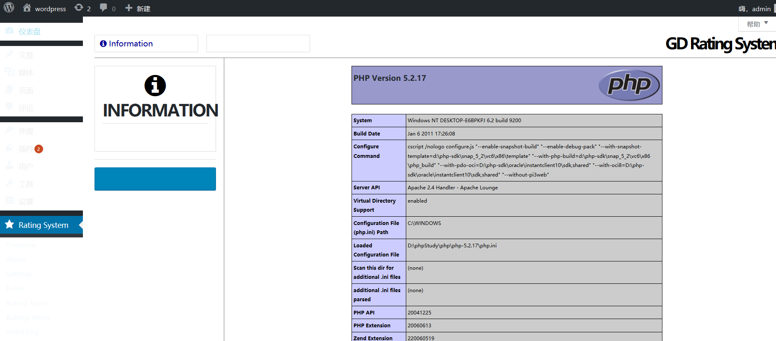776x341 pixels.
Task: Select the Virtual Directory Support label
Action: tap(375, 206)
